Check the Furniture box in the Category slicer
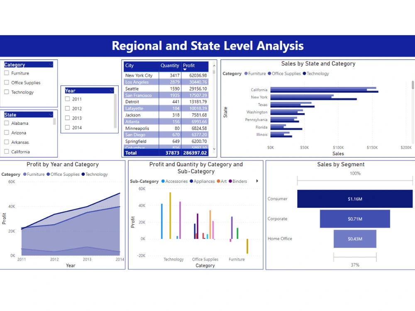The image size is (415, 311). coord(7,73)
